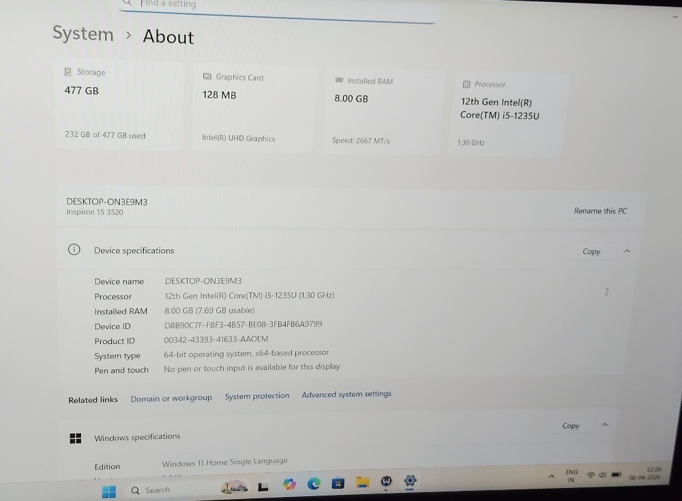The width and height of the screenshot is (682, 501).
Task: Open Wi-Fi network tray icon
Action: [591, 475]
